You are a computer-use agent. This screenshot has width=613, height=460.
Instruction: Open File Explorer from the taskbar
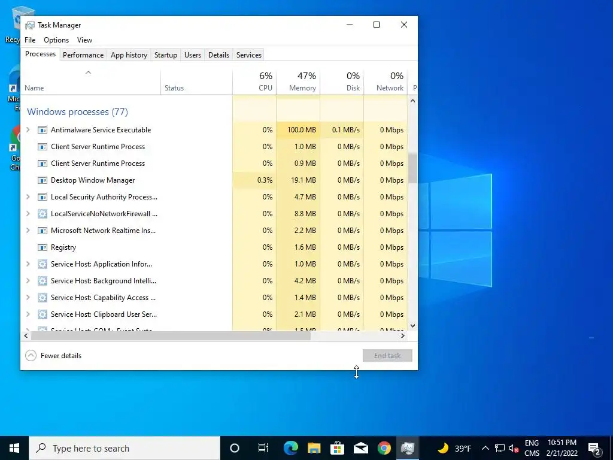(x=314, y=448)
